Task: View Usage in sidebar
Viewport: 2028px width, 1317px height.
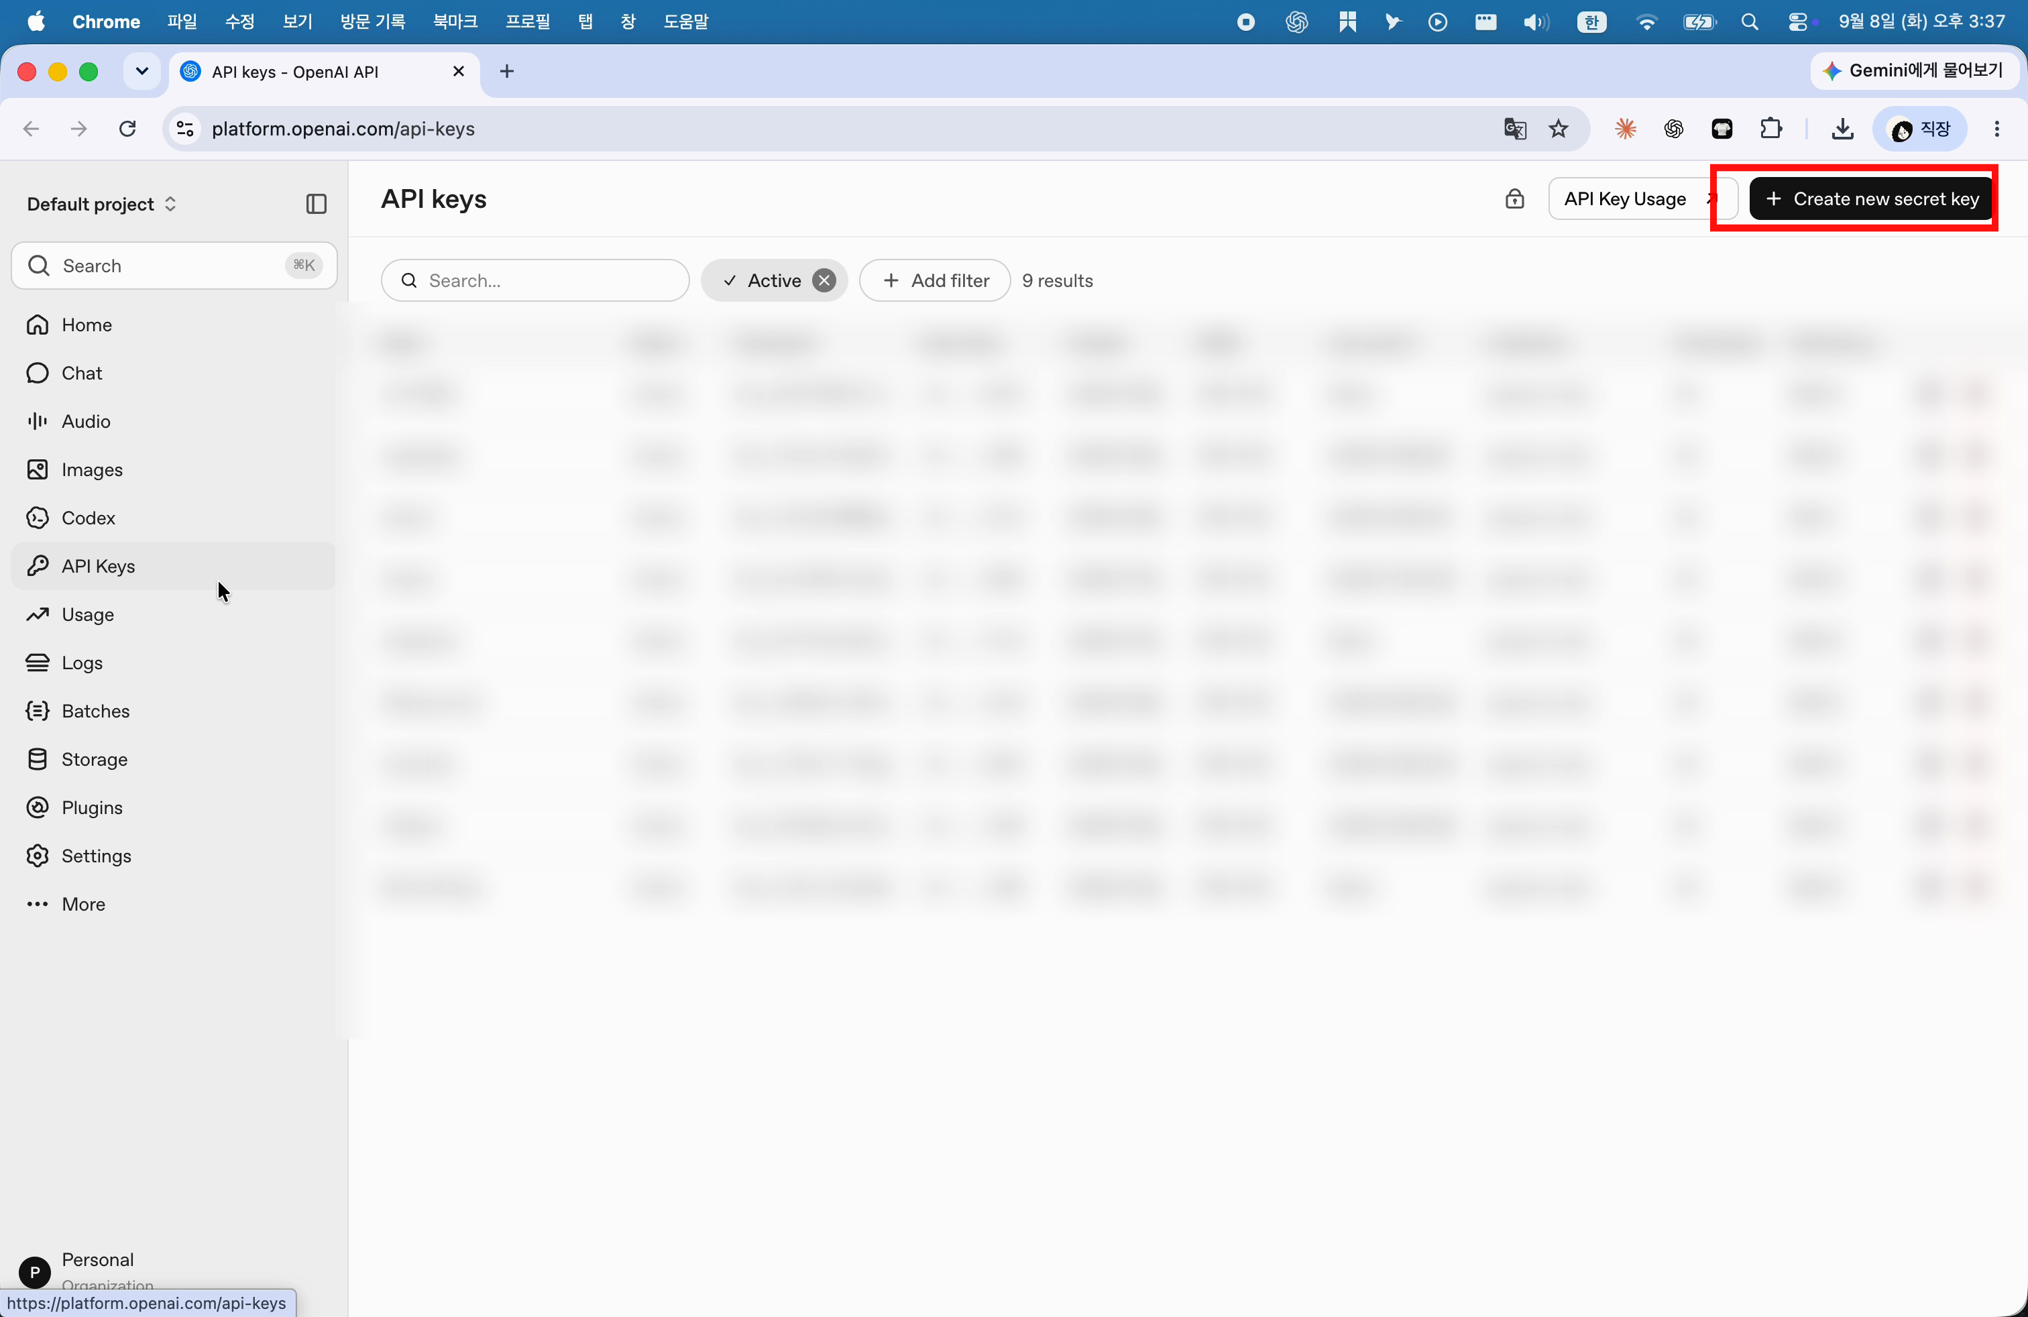Action: click(x=173, y=614)
